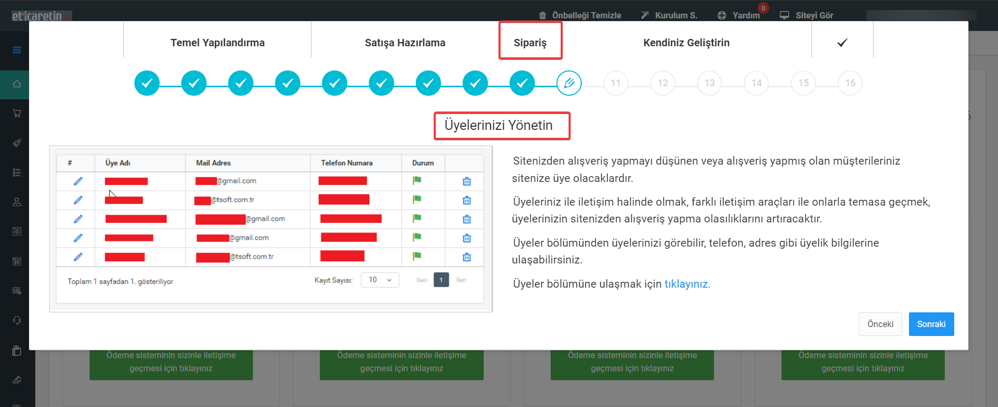This screenshot has width=998, height=407.
Task: Open the eye preview sidebar icon
Action: pos(17,231)
